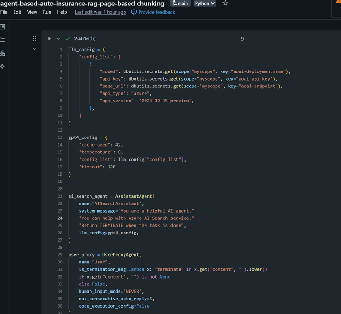This screenshot has height=314, width=341.
Task: Click the Last edit was 1 hour ago link
Action: point(100,12)
